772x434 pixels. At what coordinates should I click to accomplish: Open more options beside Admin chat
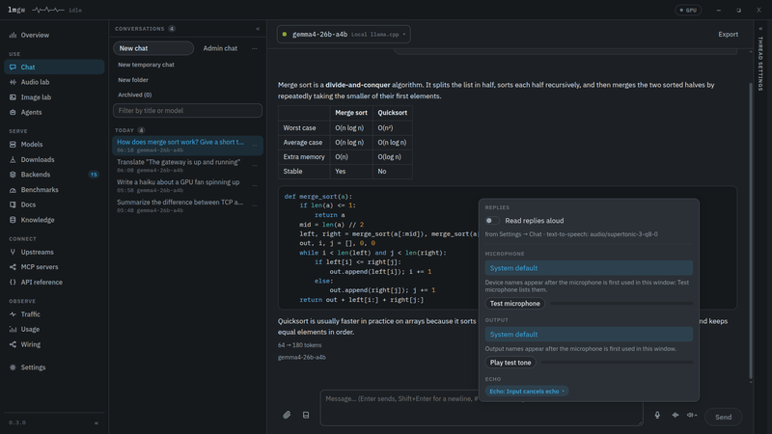tap(254, 48)
